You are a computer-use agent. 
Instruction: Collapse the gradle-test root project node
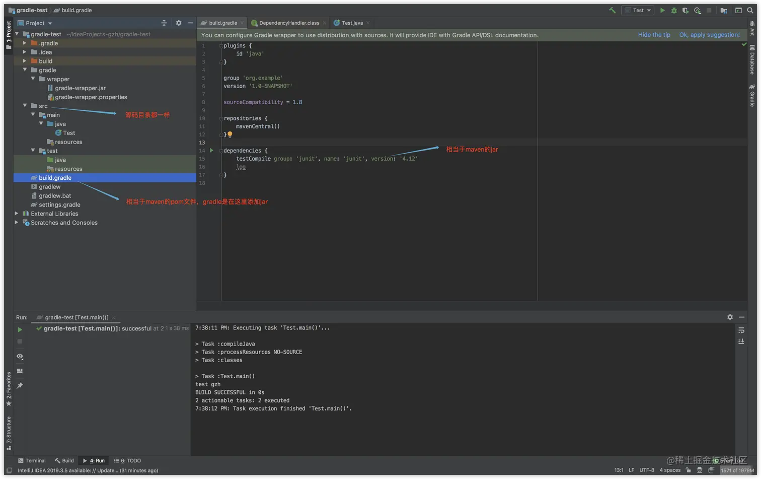[x=17, y=34]
